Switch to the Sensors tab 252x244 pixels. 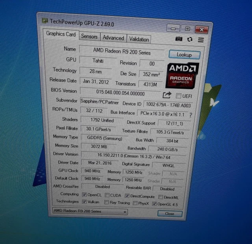(x=89, y=36)
